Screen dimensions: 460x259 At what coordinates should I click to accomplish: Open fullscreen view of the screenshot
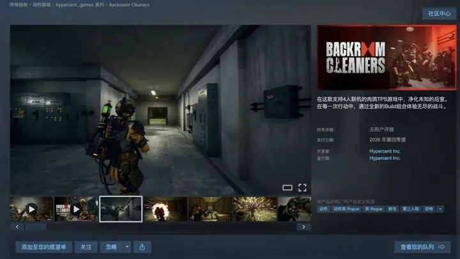click(x=302, y=187)
